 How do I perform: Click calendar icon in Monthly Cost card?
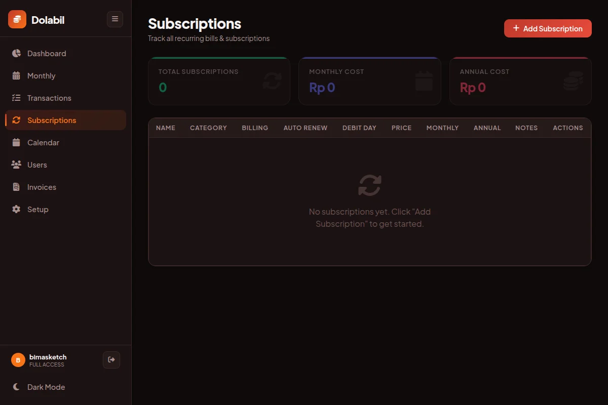(x=424, y=81)
